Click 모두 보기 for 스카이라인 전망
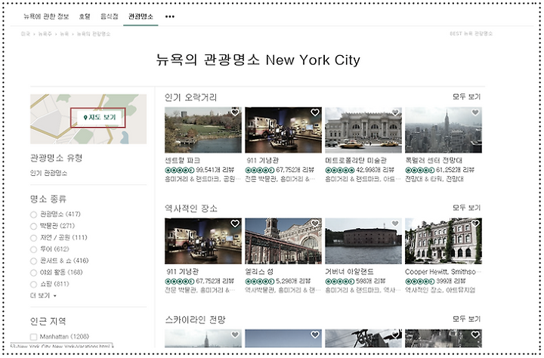The image size is (544, 358). pos(466,319)
